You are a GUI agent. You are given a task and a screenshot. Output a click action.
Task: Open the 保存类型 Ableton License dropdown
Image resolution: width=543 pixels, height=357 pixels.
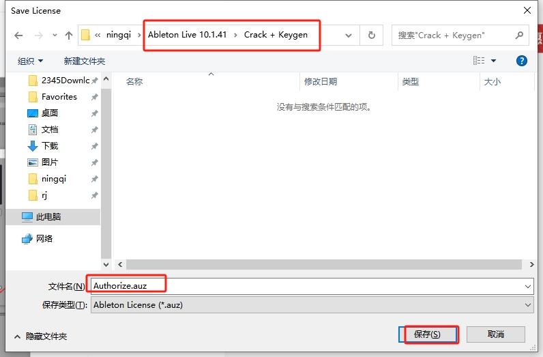click(312, 305)
